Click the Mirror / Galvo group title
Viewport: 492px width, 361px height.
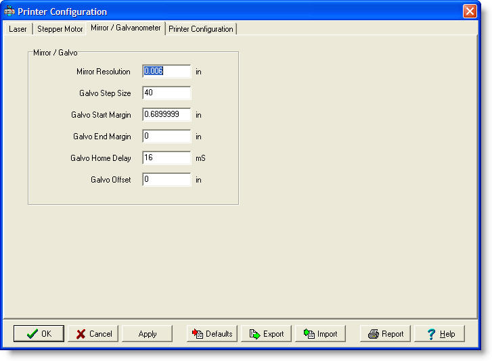(55, 53)
